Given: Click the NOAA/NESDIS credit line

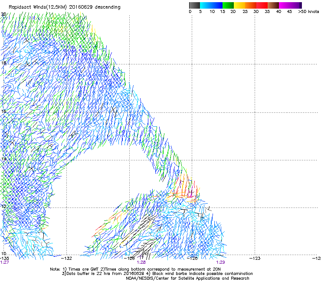Looking at the screenshot, I should (x=187, y=278).
